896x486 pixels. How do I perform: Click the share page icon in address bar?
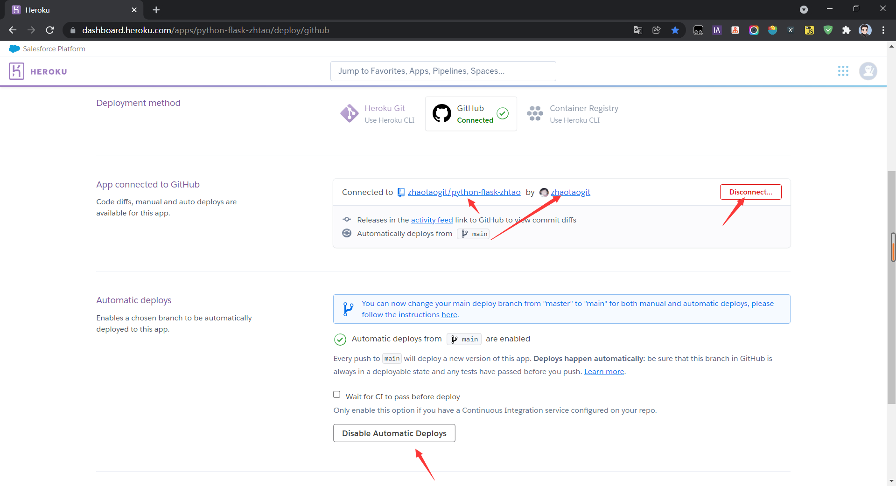pos(657,30)
